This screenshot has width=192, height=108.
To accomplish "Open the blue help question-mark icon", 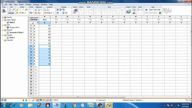I will [146, 10].
